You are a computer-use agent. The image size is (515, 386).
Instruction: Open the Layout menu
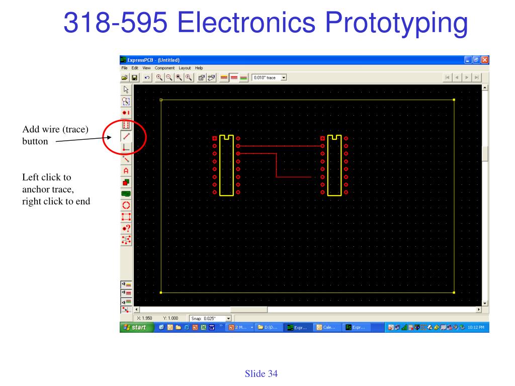[x=185, y=68]
